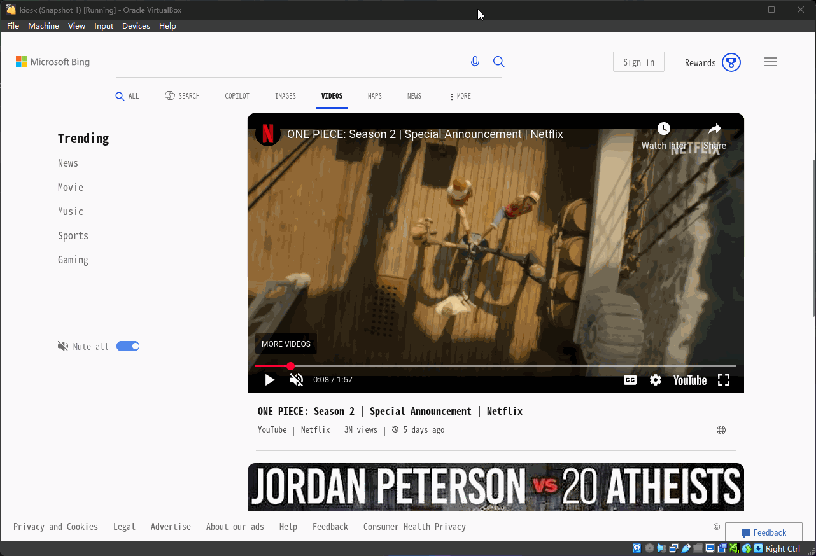
Task: Select Trending Movie category
Action: pos(71,187)
